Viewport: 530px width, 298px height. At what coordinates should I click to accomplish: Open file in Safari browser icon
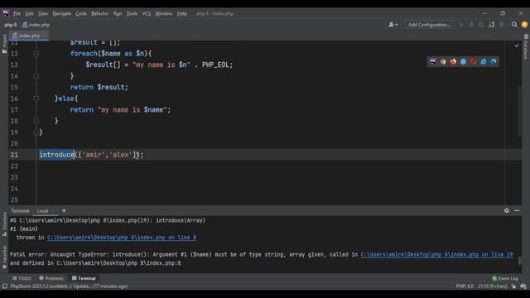pyautogui.click(x=464, y=61)
